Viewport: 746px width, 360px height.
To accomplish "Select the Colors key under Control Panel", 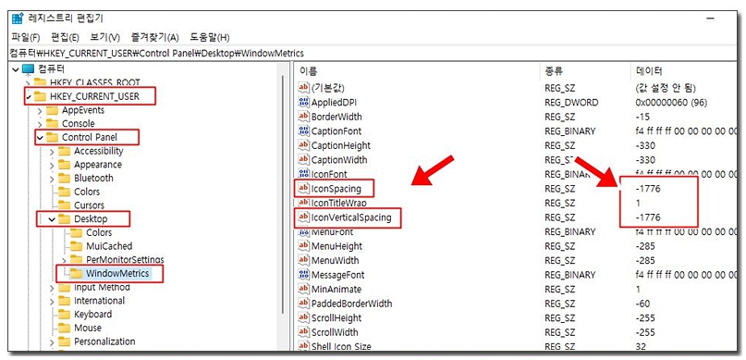I will point(87,192).
